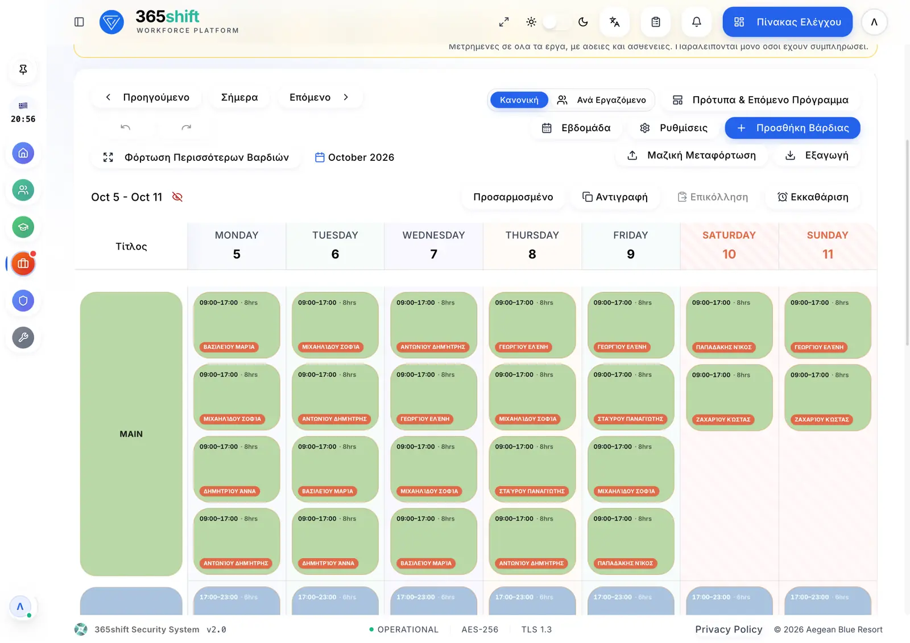Open the language translate icon

click(614, 22)
